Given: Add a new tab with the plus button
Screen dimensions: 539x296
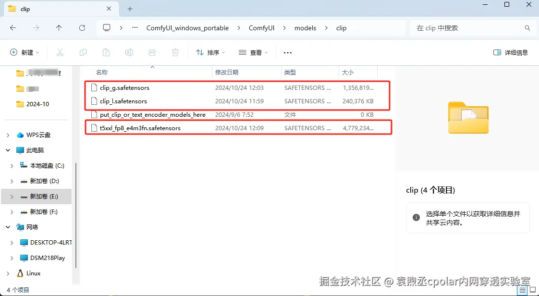Looking at the screenshot, I should point(130,9).
